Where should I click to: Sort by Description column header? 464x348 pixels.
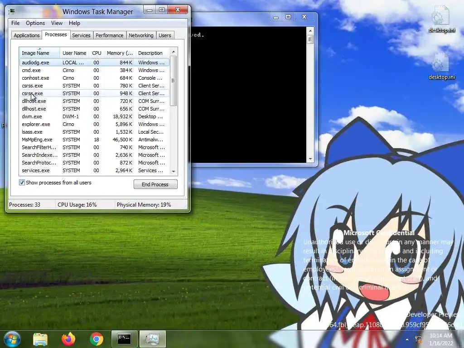[x=152, y=53]
